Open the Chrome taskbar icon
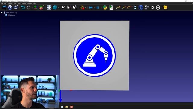 [62, 107]
